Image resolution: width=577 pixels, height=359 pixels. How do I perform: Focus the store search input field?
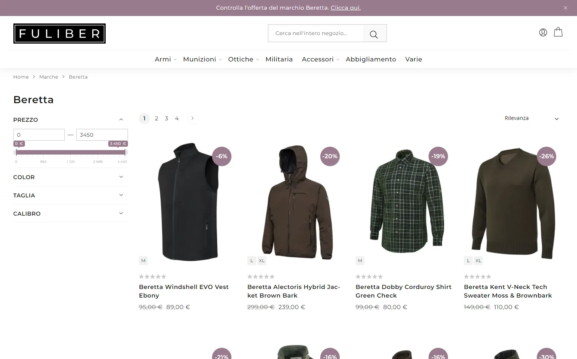tap(315, 33)
